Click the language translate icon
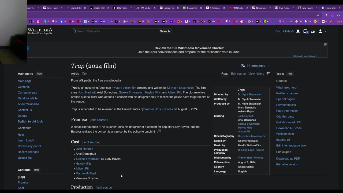 point(243,66)
